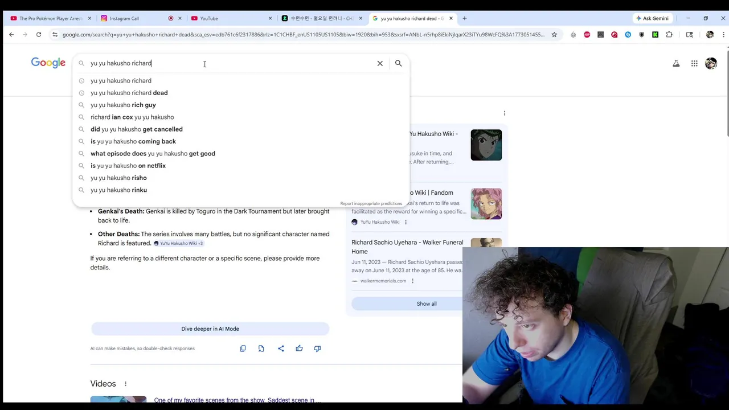Open site information icon in address bar
The width and height of the screenshot is (729, 410).
click(55, 35)
